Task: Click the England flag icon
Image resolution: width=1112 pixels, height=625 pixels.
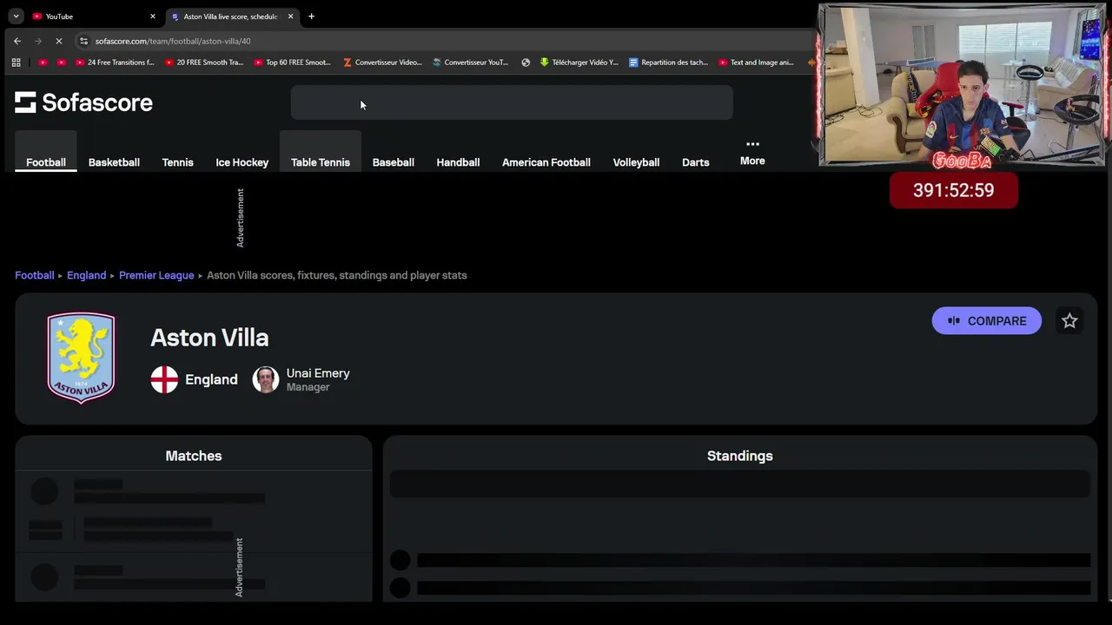Action: coord(164,379)
